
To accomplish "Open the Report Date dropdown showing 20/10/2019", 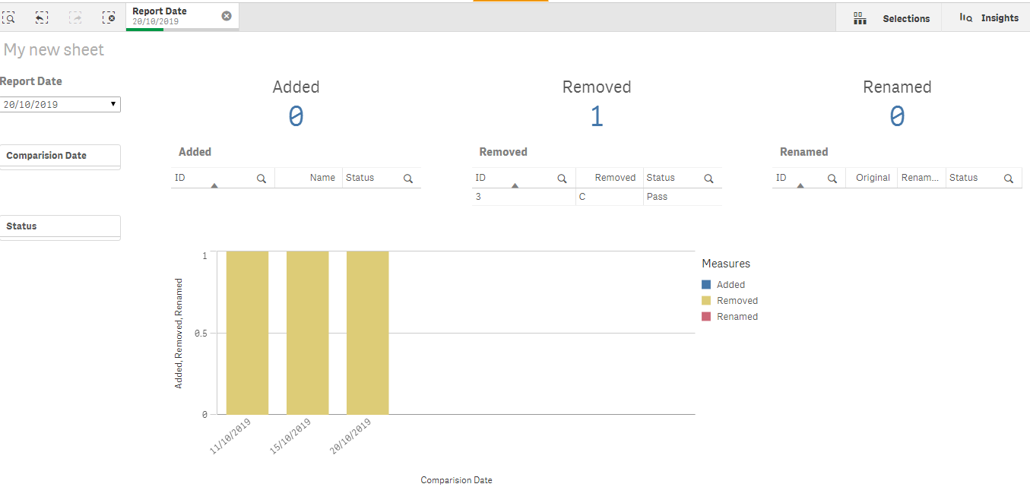I will (x=61, y=105).
